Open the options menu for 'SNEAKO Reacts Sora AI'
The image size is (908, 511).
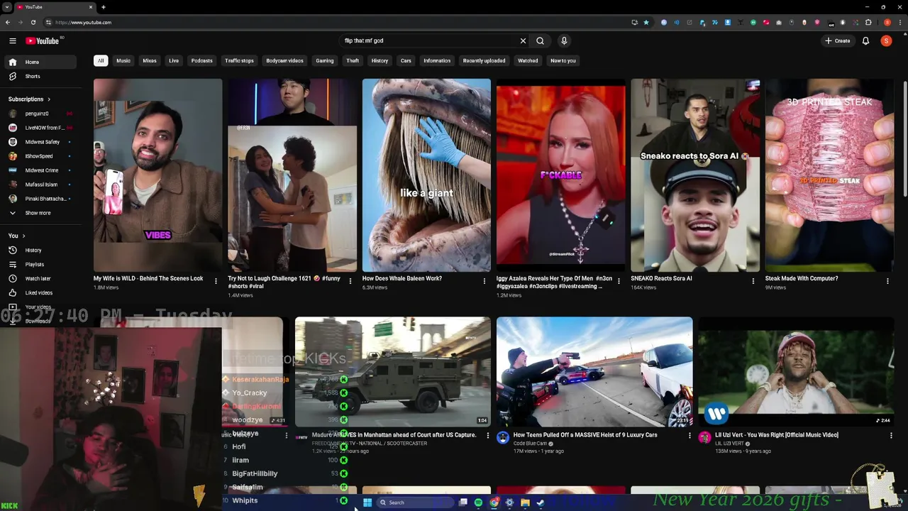pyautogui.click(x=753, y=281)
